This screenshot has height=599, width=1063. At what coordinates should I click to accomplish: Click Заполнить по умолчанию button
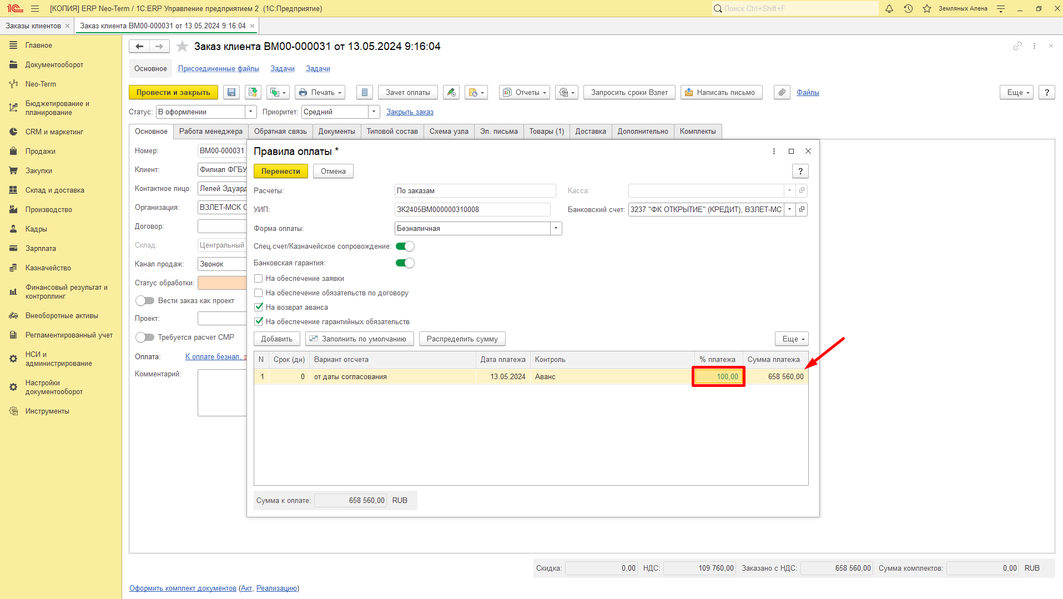pos(360,339)
